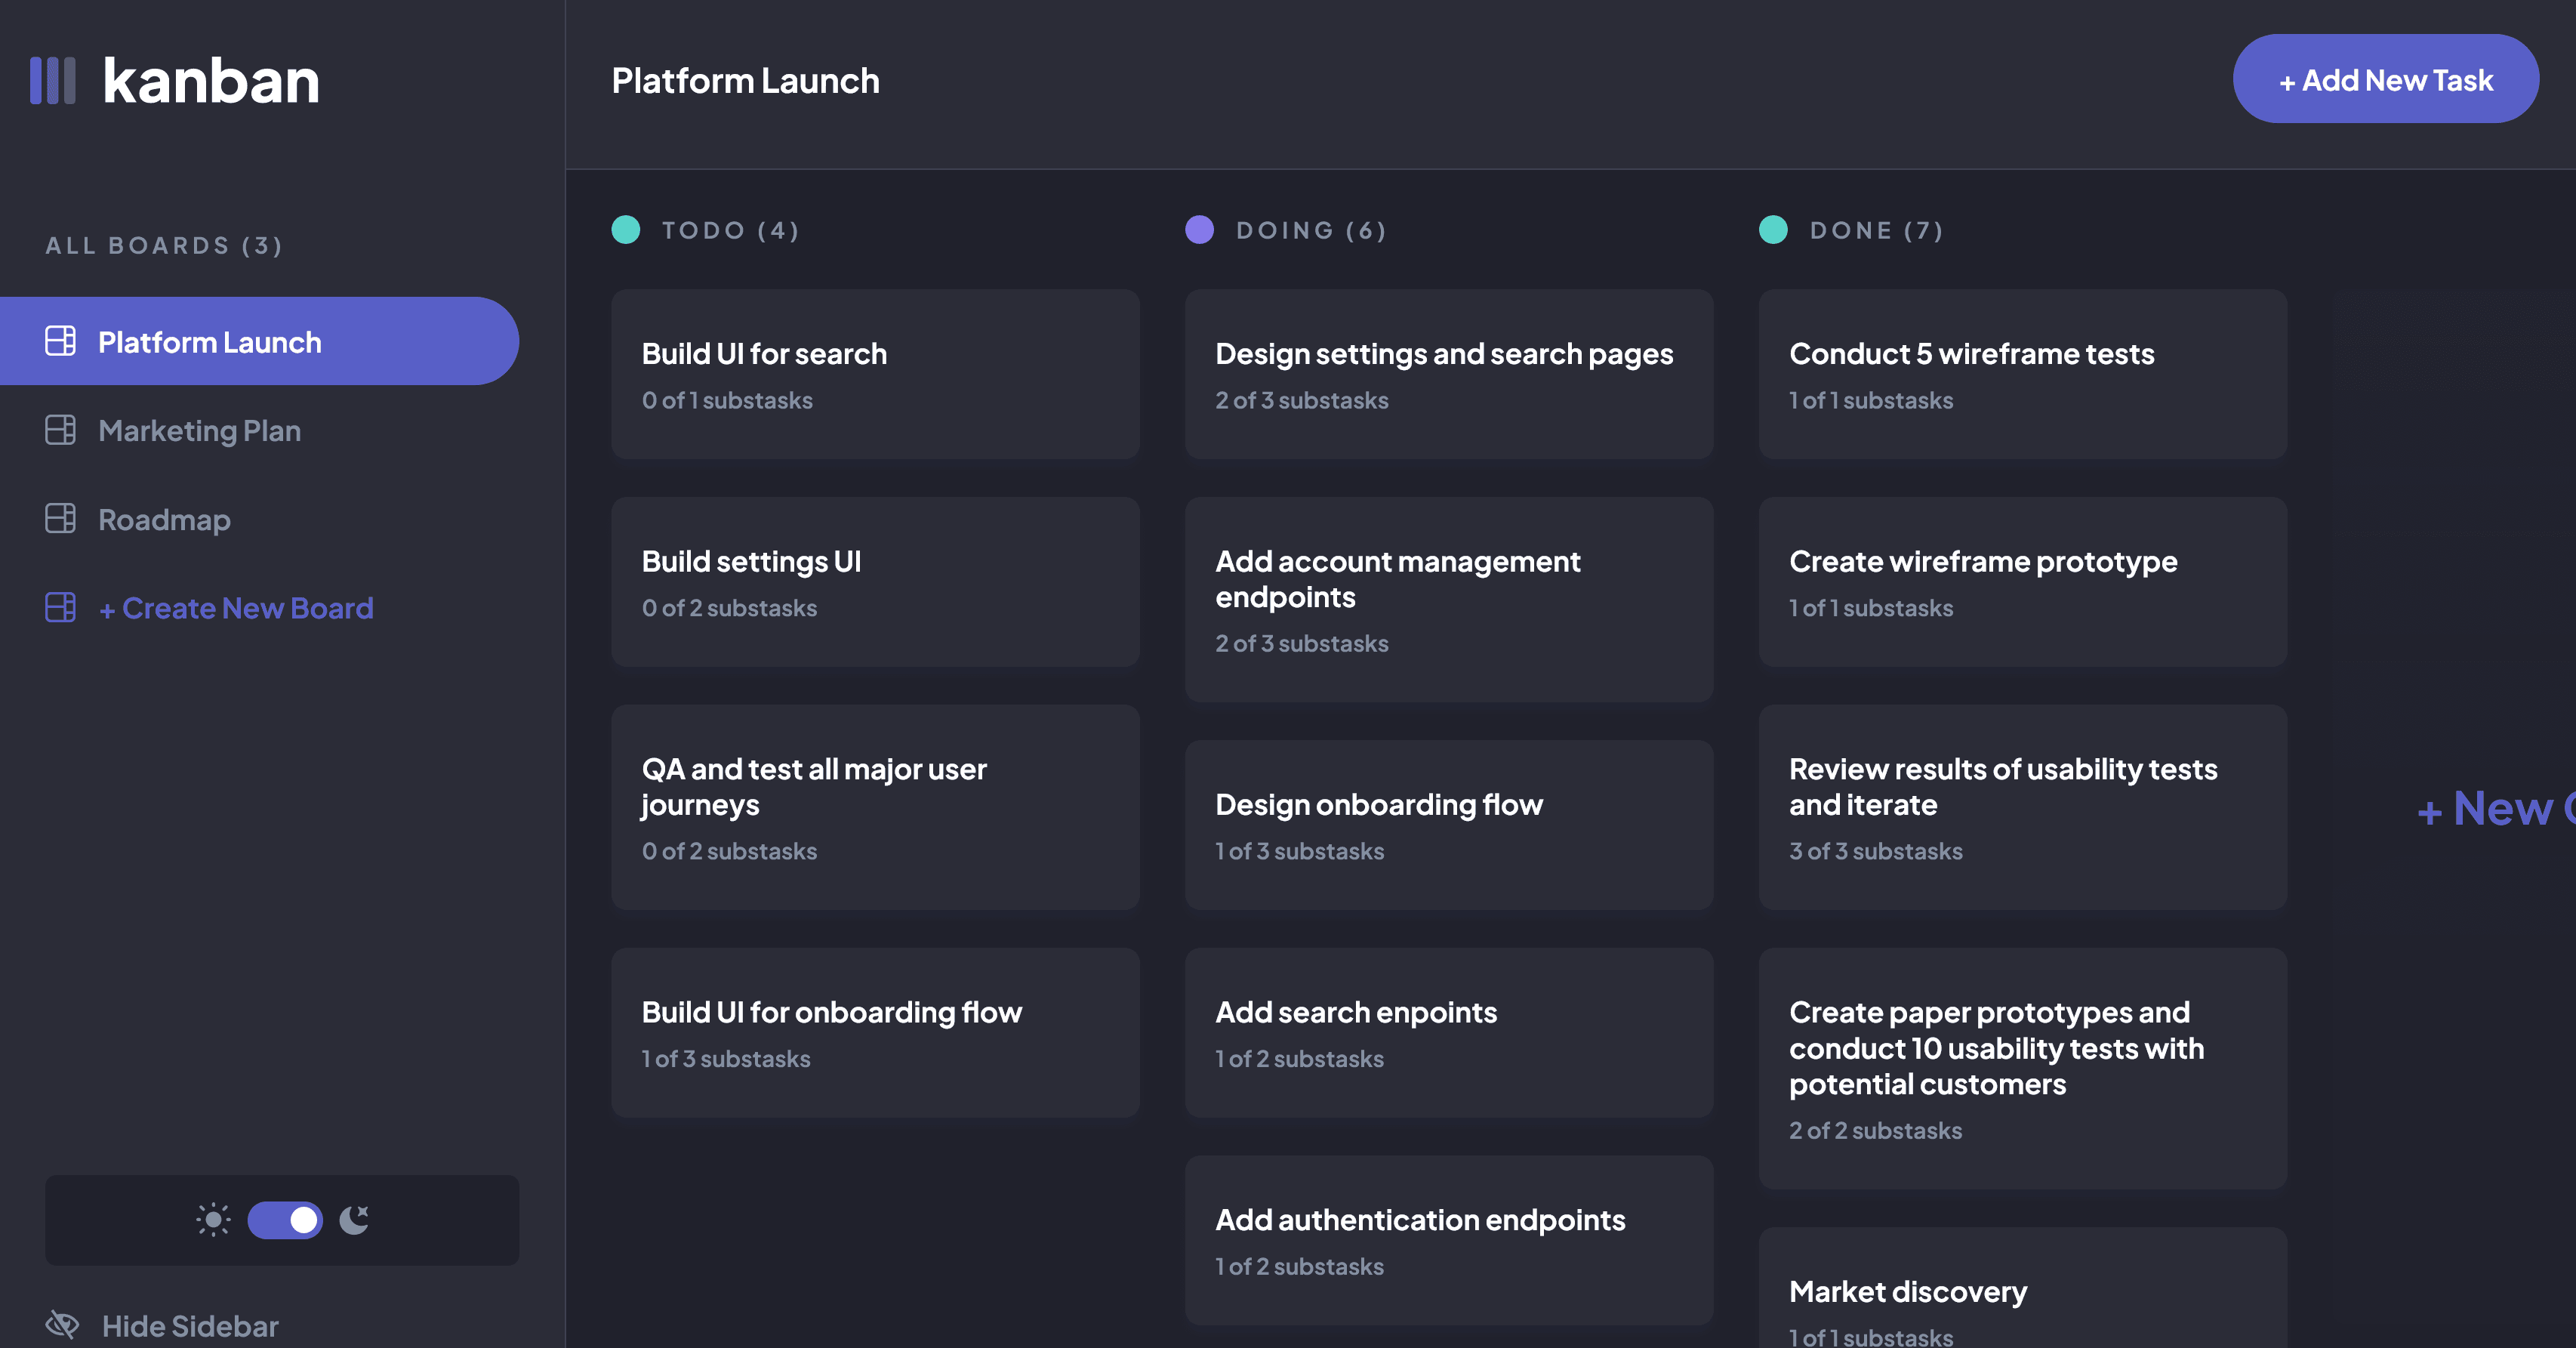Toggle the light mode sun icon
The width and height of the screenshot is (2576, 1348).
coord(213,1218)
